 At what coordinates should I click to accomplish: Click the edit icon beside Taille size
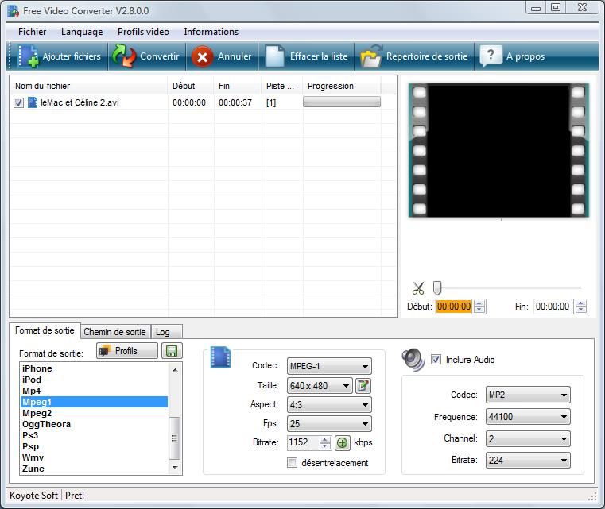[363, 386]
